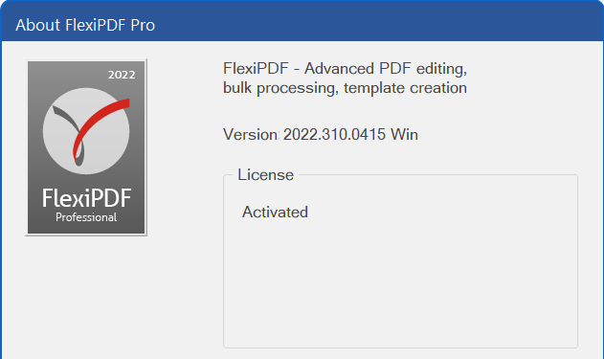The image size is (604, 359).
Task: Click the "2022" year label on the logo
Action: point(122,75)
